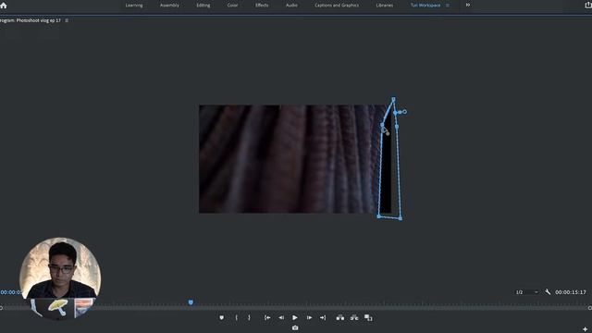Open Program monitor panel menu
The height and width of the screenshot is (333, 592).
point(67,20)
